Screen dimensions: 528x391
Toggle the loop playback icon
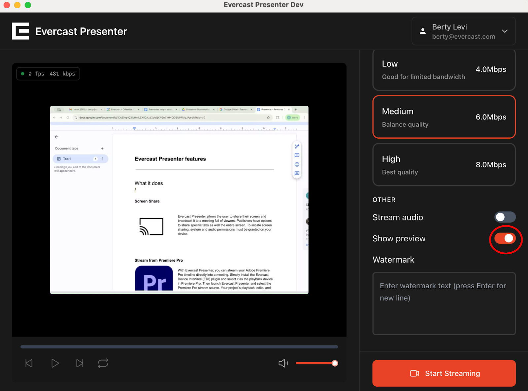click(x=103, y=363)
